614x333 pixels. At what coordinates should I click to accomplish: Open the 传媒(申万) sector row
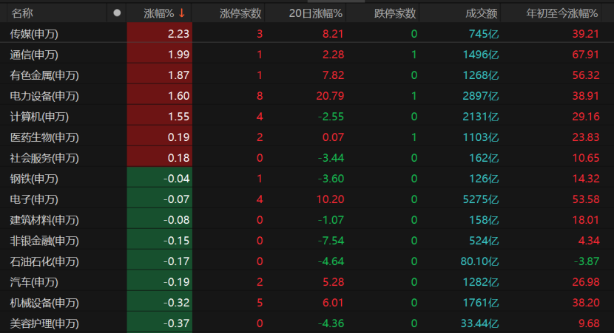coord(307,34)
